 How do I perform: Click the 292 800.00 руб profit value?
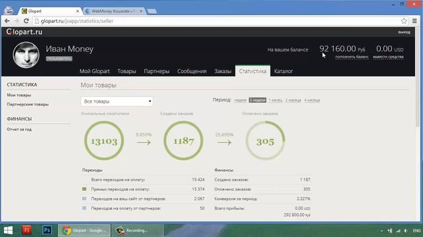coord(297,215)
